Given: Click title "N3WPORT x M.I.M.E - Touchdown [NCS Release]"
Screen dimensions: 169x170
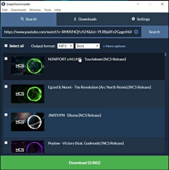Looking at the screenshot, I should 87,59.
